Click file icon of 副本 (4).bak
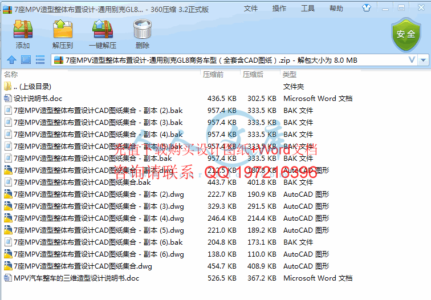Image resolution: width=431 pixels, height=300 pixels. click(x=8, y=134)
